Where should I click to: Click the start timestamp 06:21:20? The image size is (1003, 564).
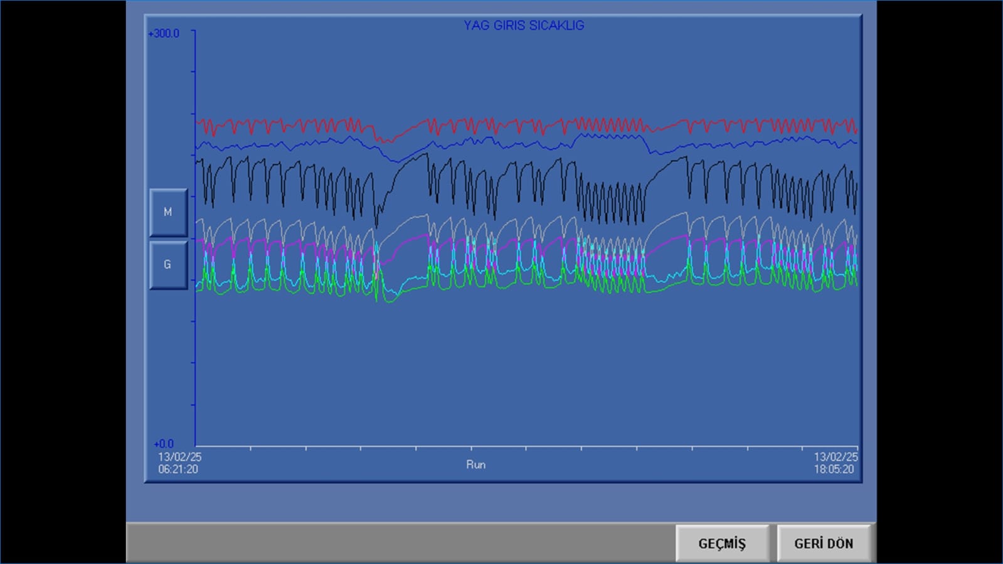pos(178,469)
